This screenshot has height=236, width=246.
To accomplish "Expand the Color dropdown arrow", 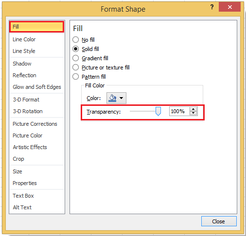I will (121, 98).
